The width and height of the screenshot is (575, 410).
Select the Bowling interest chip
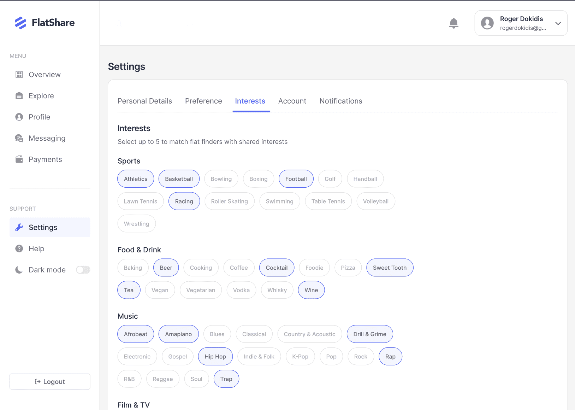221,179
